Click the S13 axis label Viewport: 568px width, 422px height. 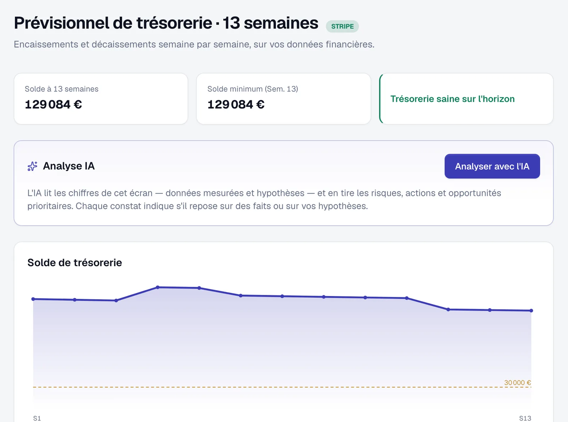525,418
